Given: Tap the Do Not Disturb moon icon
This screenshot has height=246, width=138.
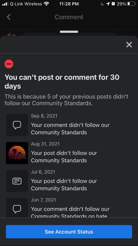Looking at the screenshot, I should 102,4.
